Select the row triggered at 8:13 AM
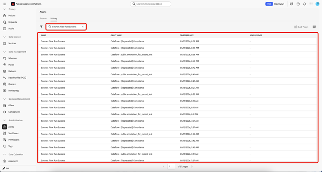This screenshot has width=322, height=172. pos(177,101)
